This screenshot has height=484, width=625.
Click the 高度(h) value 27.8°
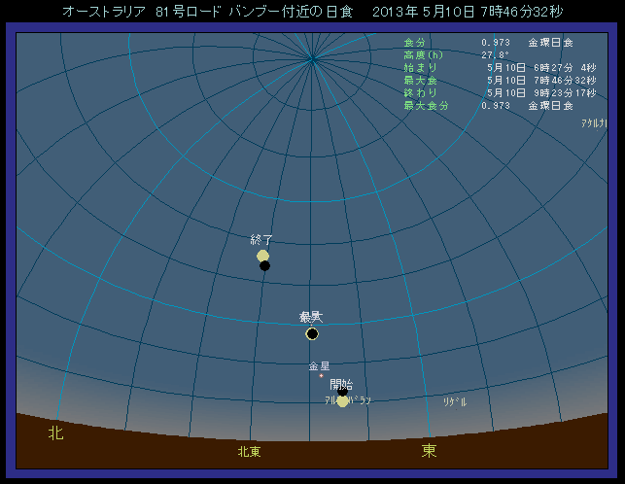(x=496, y=55)
